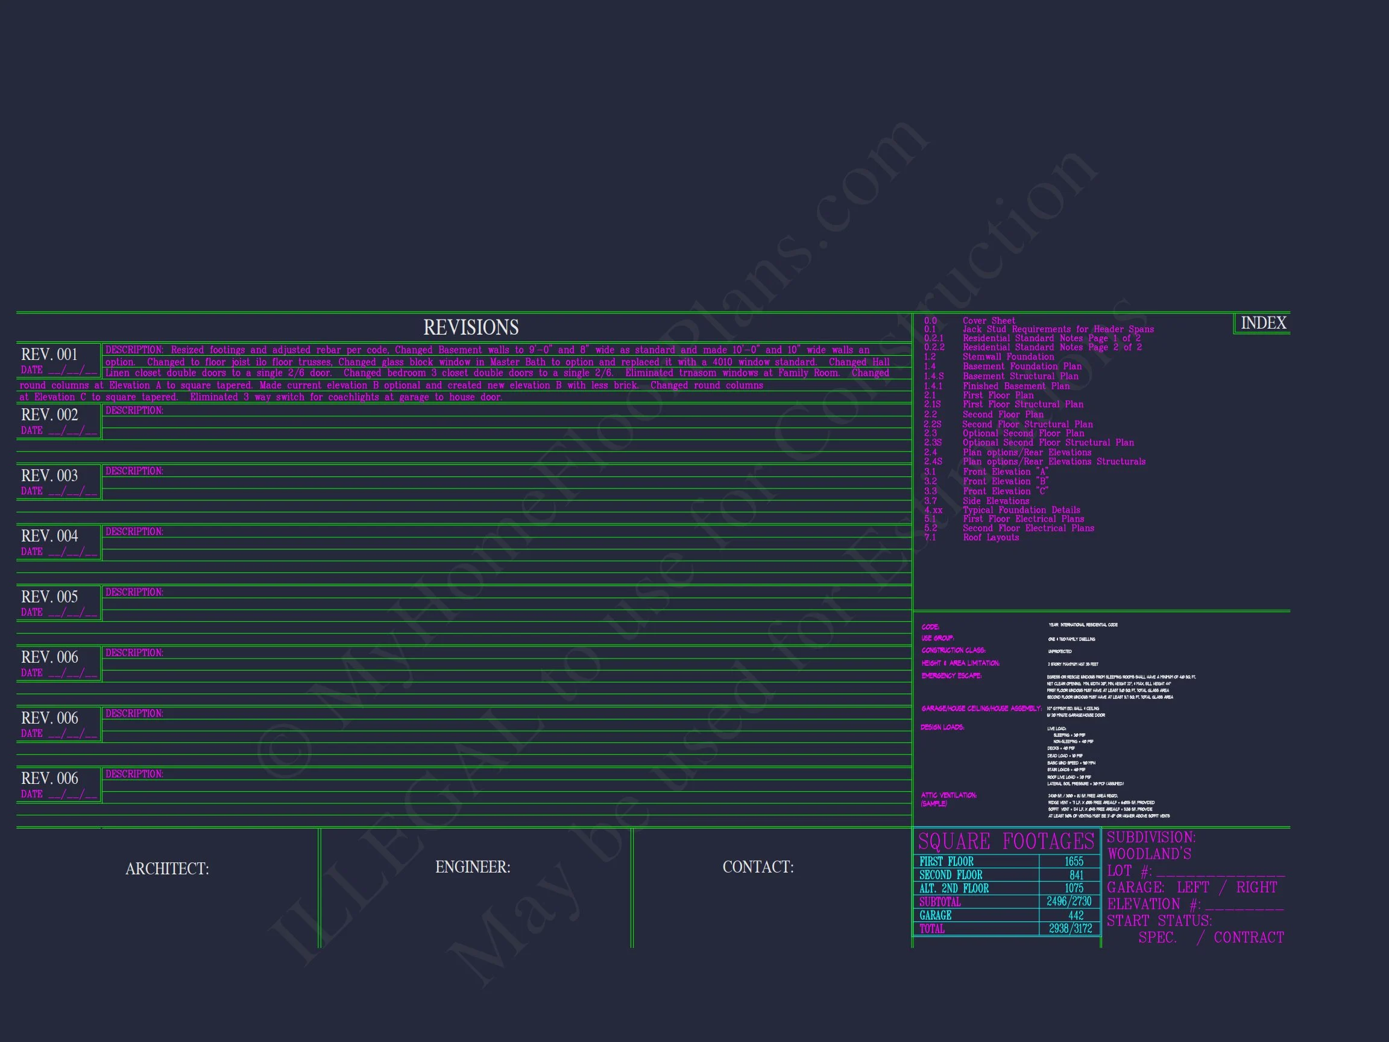Click the GARAGE 442 value cell
Image resolution: width=1389 pixels, height=1042 pixels.
tap(1076, 916)
